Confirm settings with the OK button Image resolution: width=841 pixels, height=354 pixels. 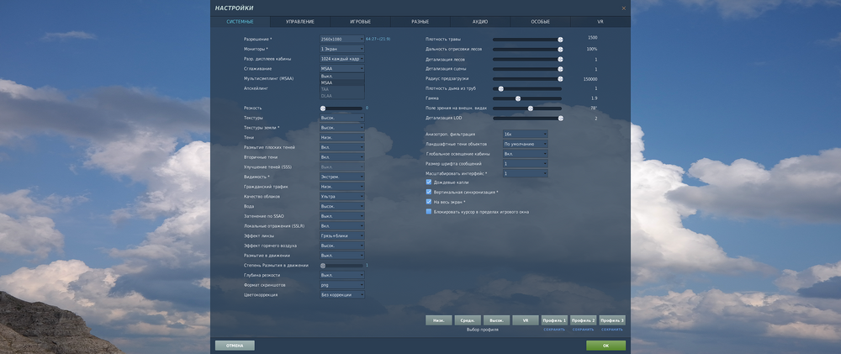606,346
